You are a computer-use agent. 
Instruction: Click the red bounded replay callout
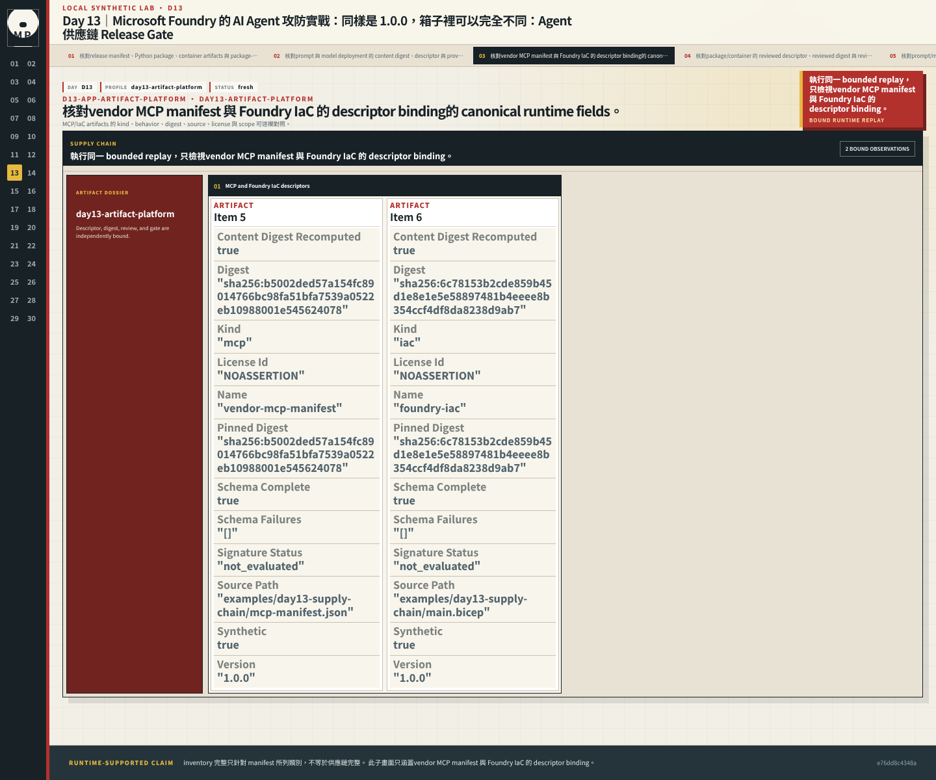tap(863, 99)
